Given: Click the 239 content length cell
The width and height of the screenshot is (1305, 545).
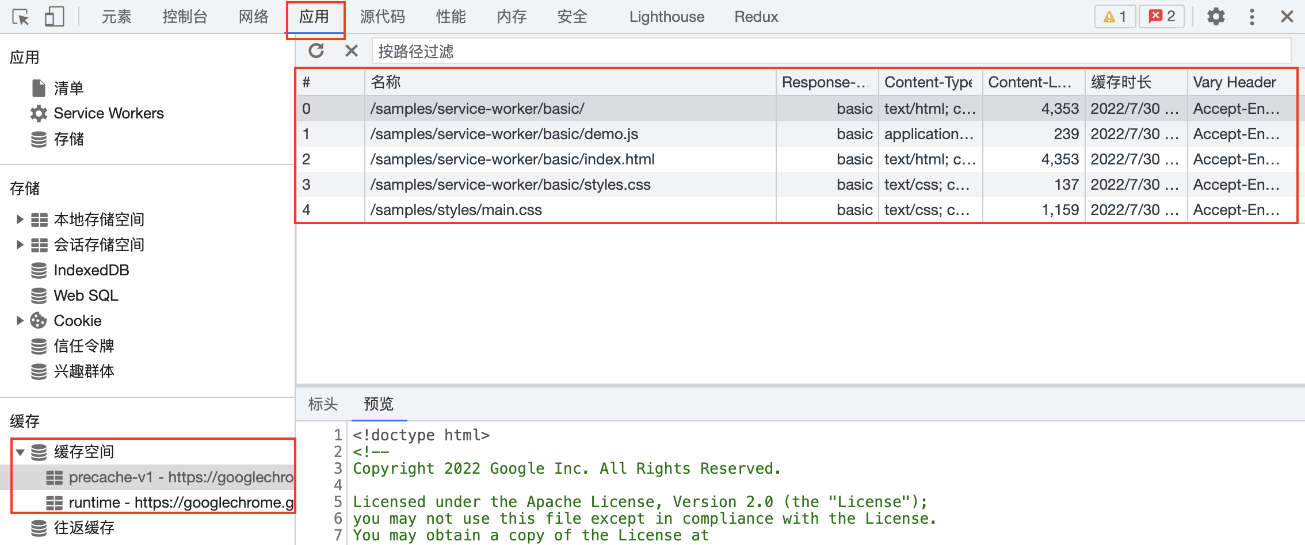Looking at the screenshot, I should [x=1033, y=134].
